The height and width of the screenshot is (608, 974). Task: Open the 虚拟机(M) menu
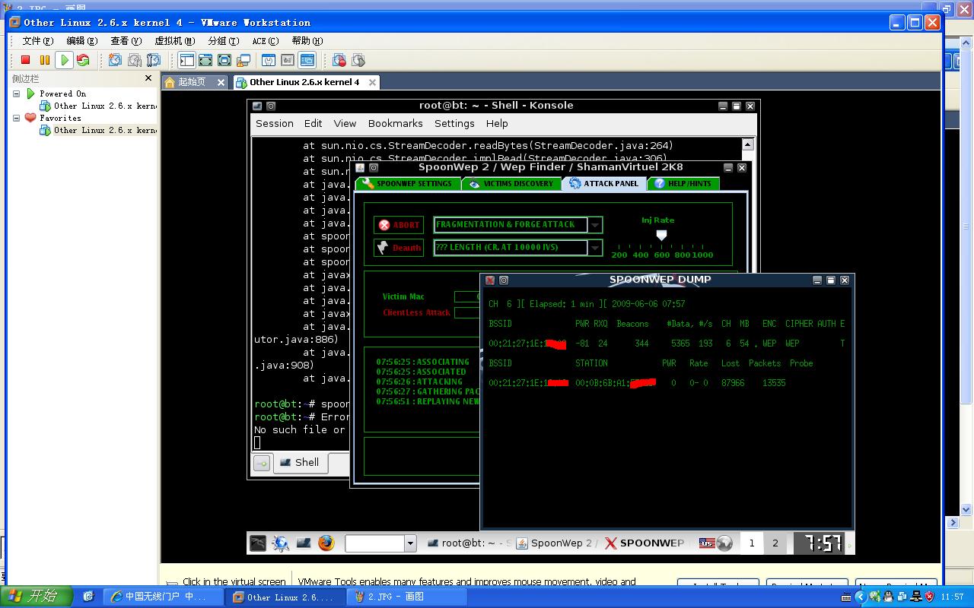175,41
